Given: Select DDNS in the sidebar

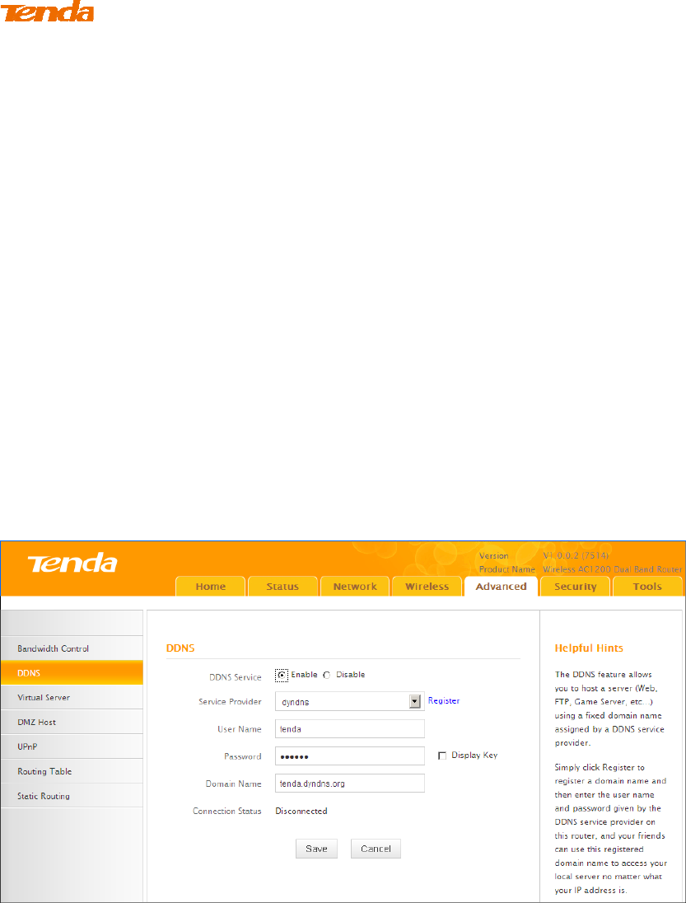Looking at the screenshot, I should (72, 672).
